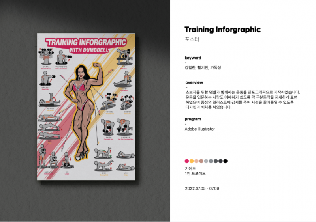Click the black color swatch

click(x=226, y=161)
